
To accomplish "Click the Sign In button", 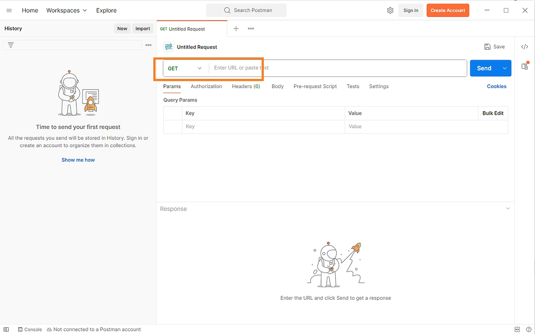I will click(x=411, y=10).
